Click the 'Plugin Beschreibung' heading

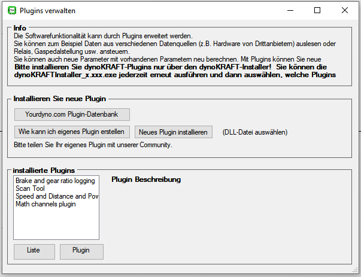(x=146, y=179)
